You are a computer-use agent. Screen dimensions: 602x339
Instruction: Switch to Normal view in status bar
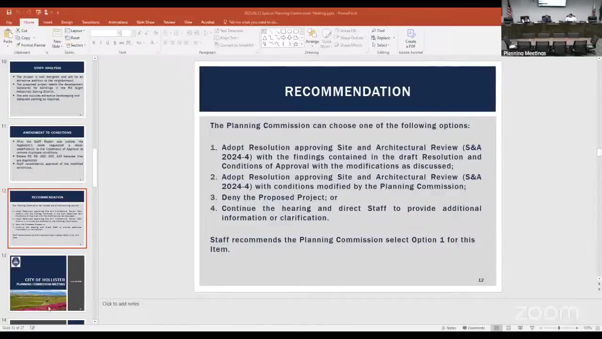click(497, 328)
